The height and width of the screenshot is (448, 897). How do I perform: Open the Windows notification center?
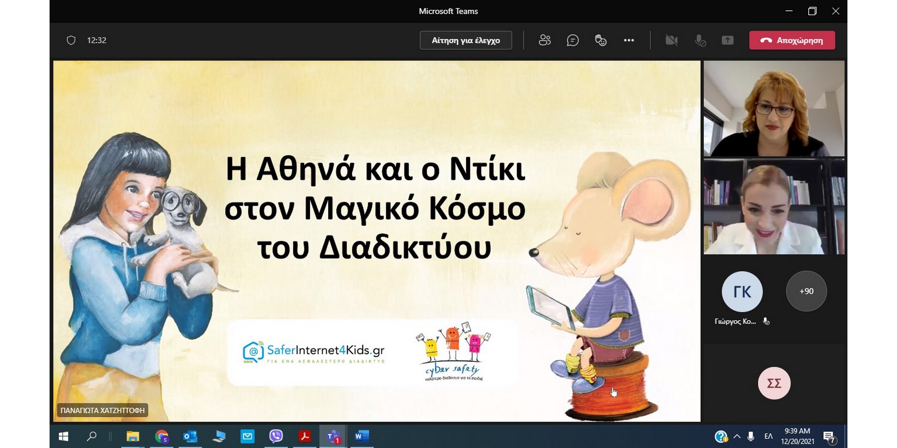[829, 437]
